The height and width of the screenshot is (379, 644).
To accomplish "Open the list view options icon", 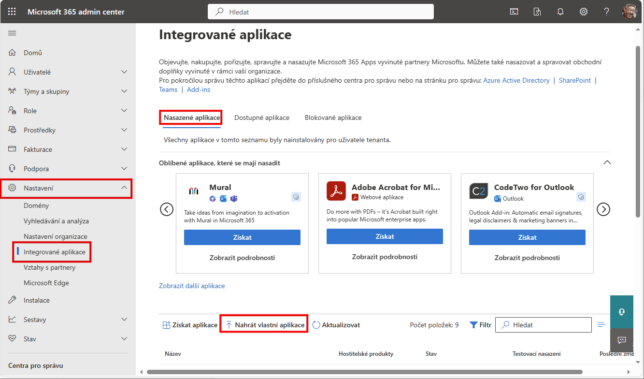I will pyautogui.click(x=601, y=325).
